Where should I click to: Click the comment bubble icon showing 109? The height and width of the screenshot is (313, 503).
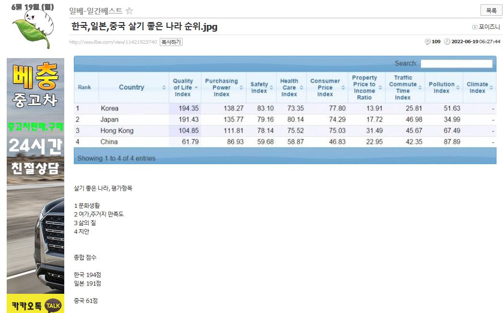(428, 42)
